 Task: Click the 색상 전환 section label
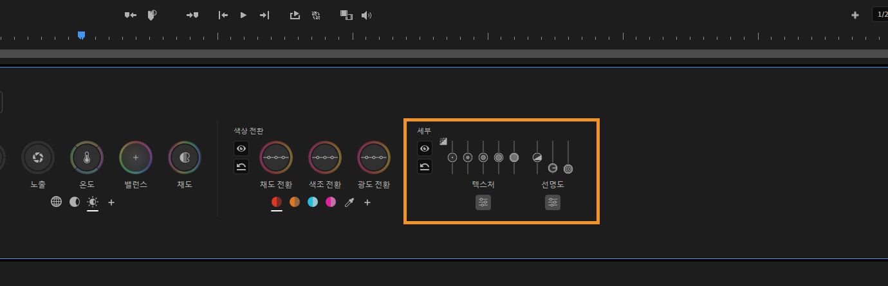[248, 130]
